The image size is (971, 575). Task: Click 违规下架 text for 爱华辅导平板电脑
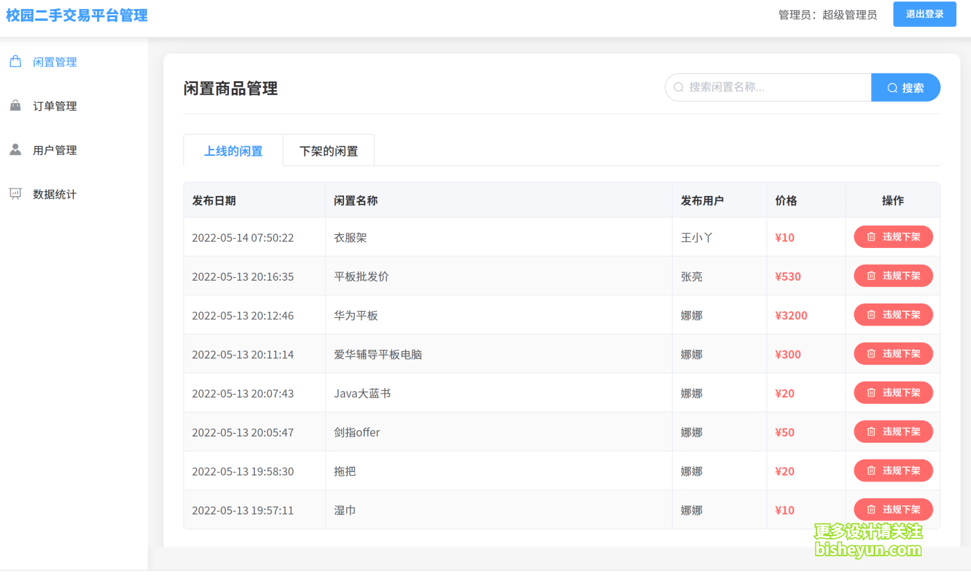pos(901,353)
